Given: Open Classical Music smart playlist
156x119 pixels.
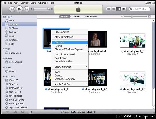Looking at the screenshot, I should pyautogui.click(x=16, y=88).
